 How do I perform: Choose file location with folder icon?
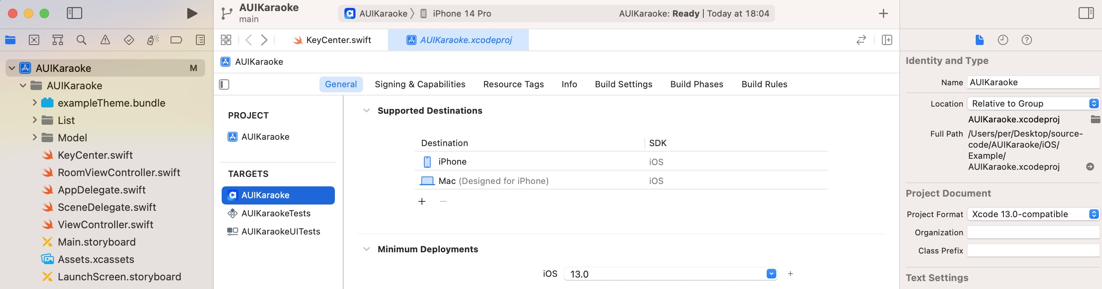tap(1095, 120)
